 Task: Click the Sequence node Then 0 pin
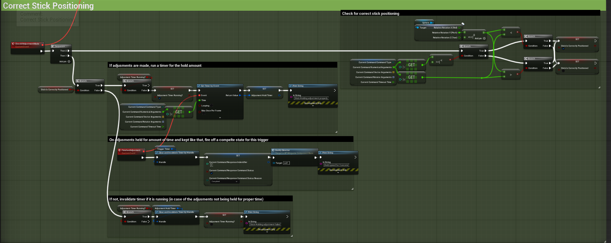[69, 51]
